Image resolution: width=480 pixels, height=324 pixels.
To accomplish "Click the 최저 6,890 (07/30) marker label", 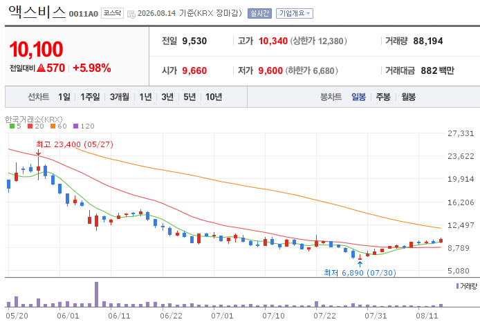I will click(x=360, y=273).
